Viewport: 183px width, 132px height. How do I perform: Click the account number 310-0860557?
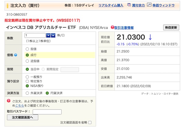pos(17,14)
